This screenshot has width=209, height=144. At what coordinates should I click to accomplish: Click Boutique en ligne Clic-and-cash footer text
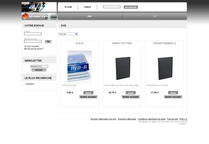point(163,122)
